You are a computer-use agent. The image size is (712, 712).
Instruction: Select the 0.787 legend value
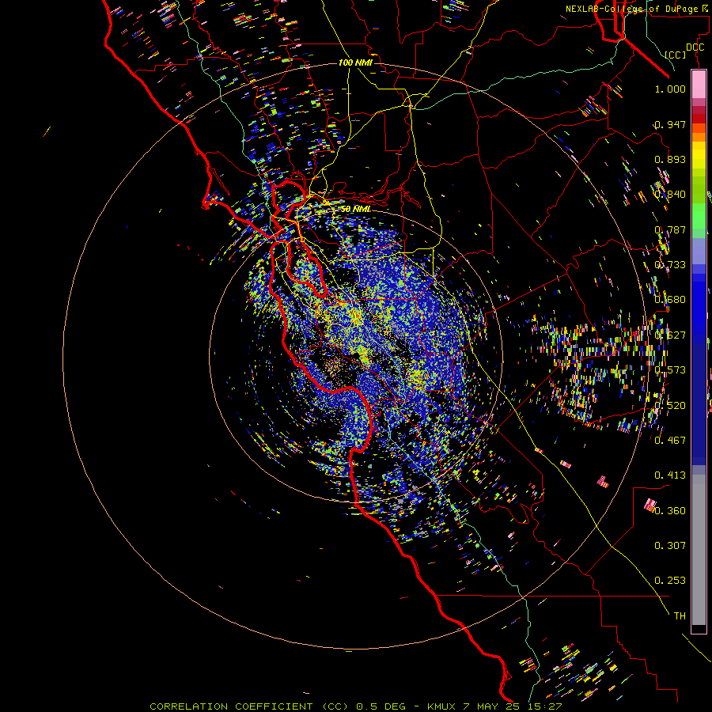[x=670, y=229]
